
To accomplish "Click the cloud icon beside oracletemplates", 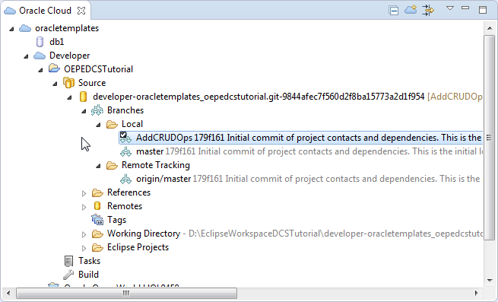I will coord(25,28).
